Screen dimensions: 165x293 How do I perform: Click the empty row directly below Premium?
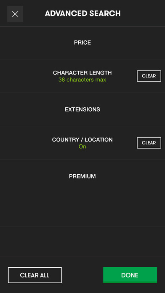click(x=82, y=210)
